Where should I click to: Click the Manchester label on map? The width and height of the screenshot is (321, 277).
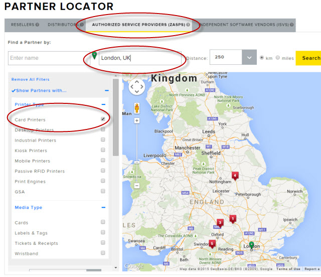coord(187,148)
